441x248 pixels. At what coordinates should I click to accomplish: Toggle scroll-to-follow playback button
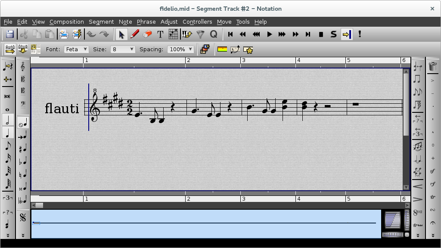tap(347, 34)
